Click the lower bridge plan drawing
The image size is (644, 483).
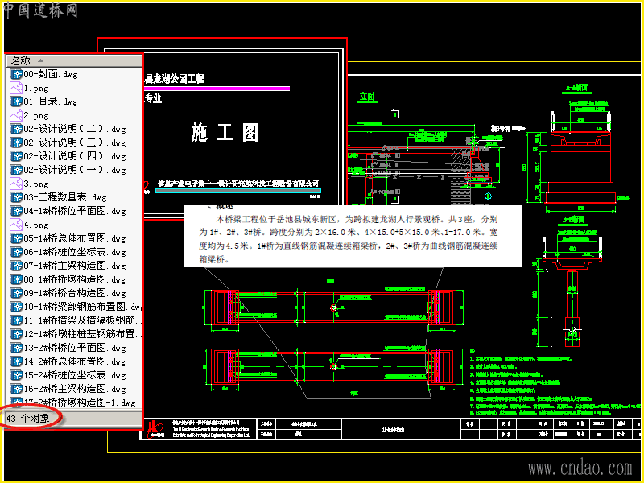pos(333,366)
